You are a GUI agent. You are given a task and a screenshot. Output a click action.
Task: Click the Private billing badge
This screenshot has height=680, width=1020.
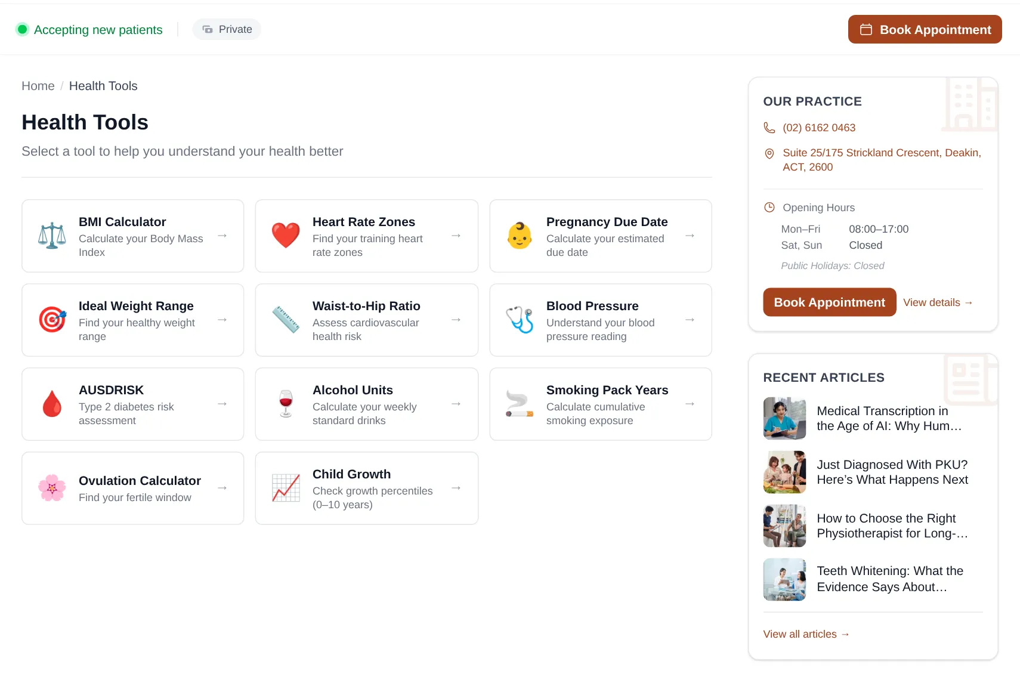tap(227, 29)
